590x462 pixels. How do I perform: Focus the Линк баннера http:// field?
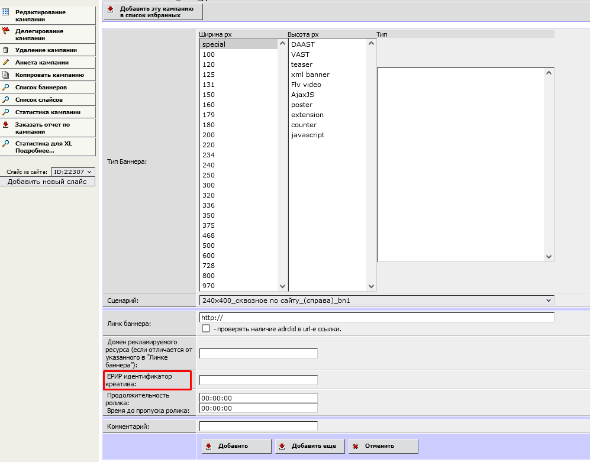pyautogui.click(x=376, y=318)
